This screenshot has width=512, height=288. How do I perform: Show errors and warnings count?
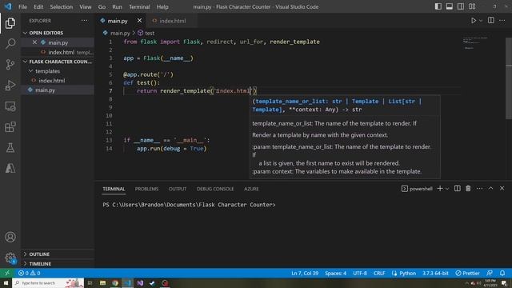pos(30,273)
